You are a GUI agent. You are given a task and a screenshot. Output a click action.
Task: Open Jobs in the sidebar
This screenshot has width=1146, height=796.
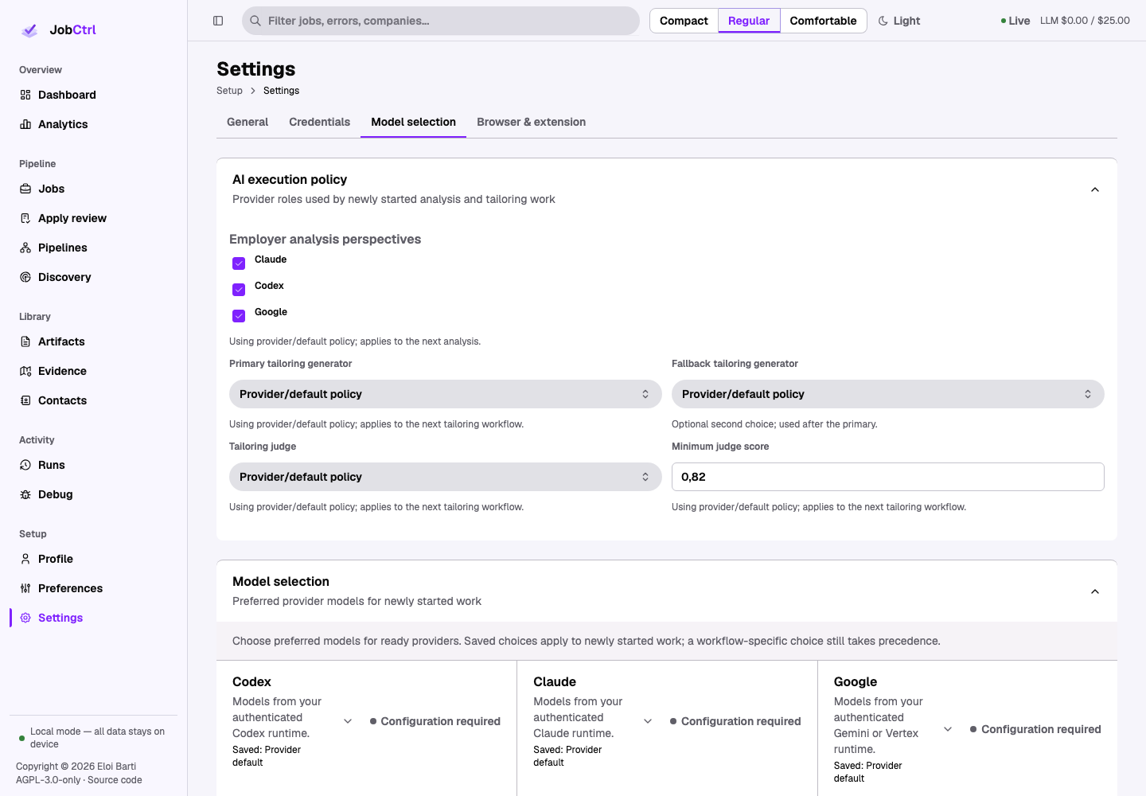tap(94, 189)
